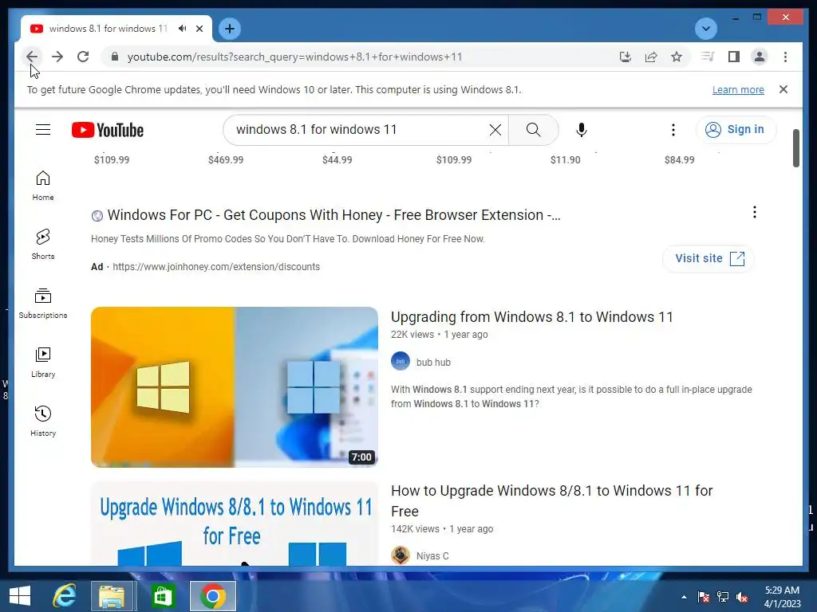Open the tab search dropdown arrow
This screenshot has width=817, height=612.
coord(706,29)
